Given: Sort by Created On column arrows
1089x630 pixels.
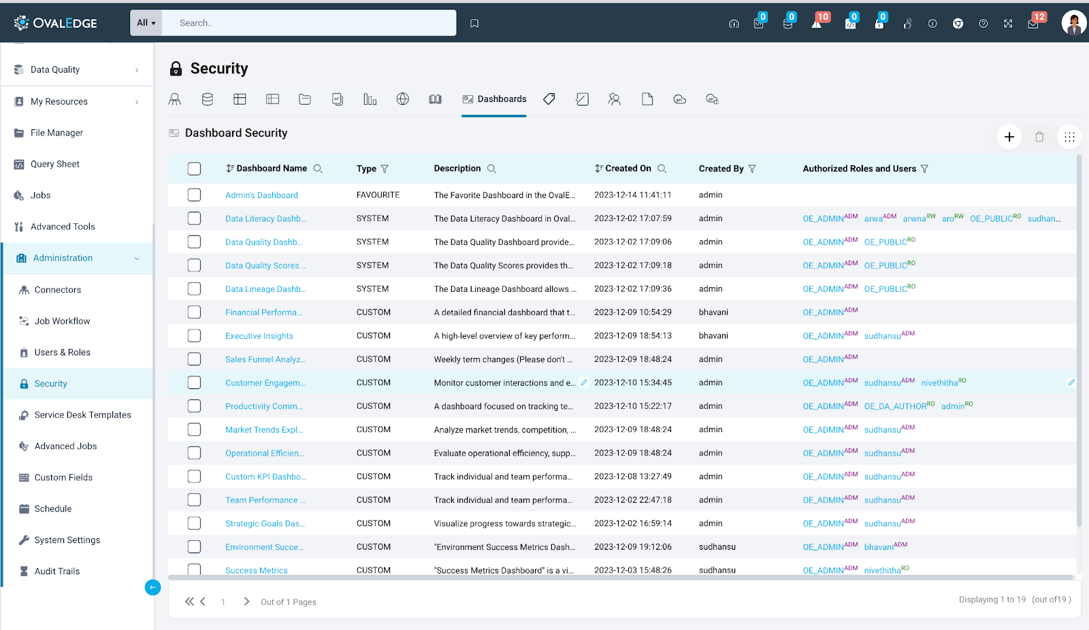Looking at the screenshot, I should point(598,169).
